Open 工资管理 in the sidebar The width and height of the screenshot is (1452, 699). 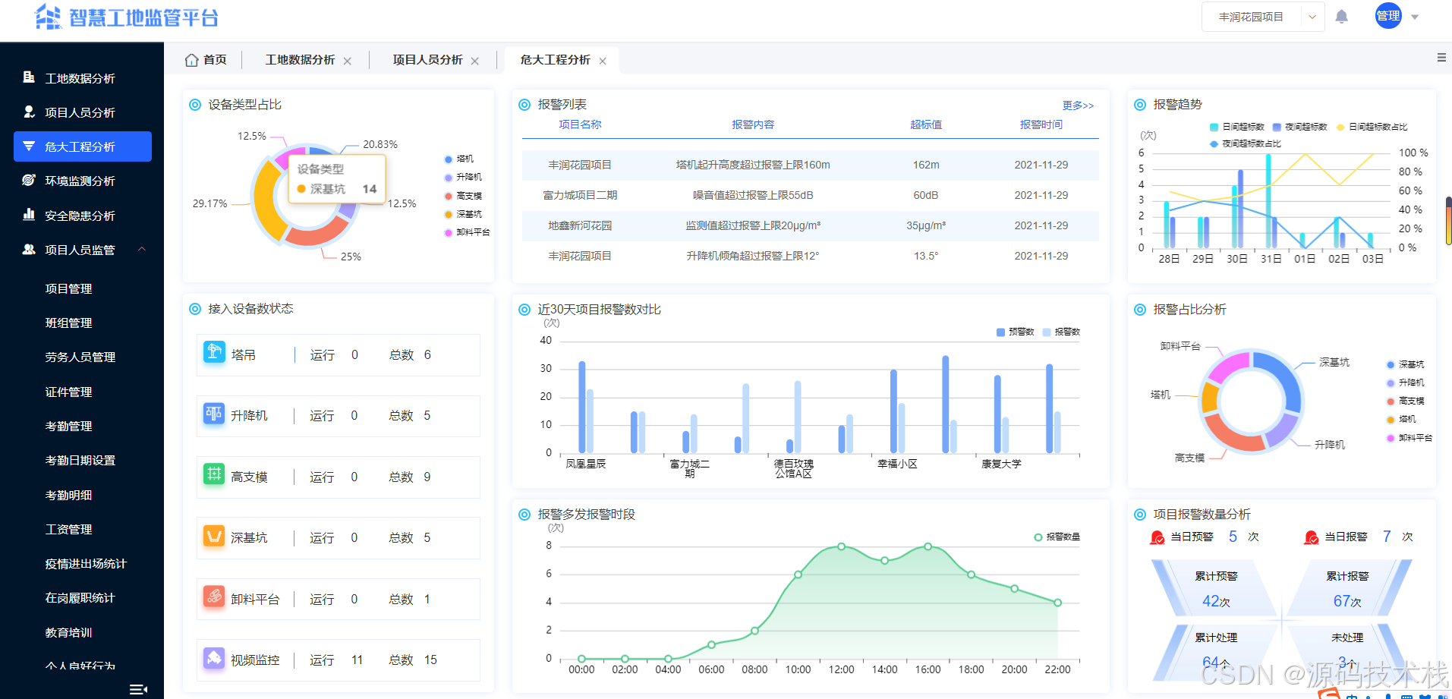pos(68,529)
